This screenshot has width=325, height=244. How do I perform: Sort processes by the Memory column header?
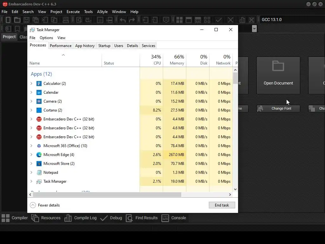(x=175, y=60)
